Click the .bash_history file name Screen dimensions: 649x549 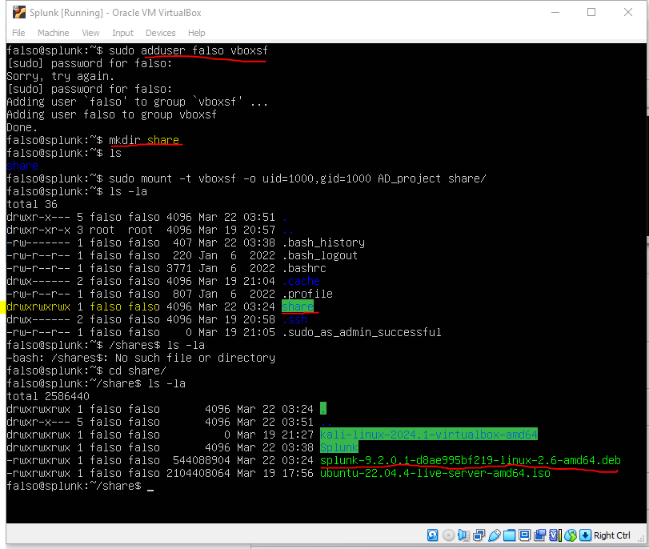tap(323, 242)
